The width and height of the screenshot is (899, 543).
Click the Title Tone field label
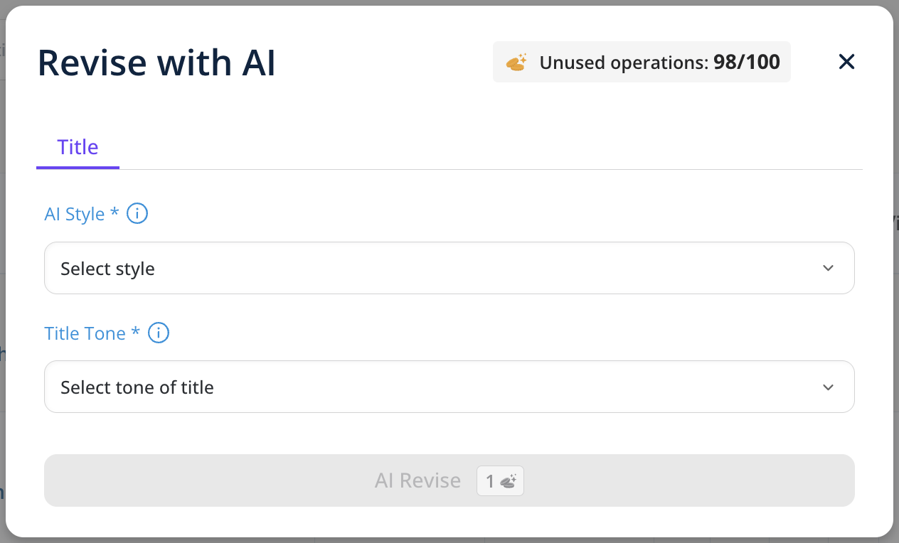point(85,333)
